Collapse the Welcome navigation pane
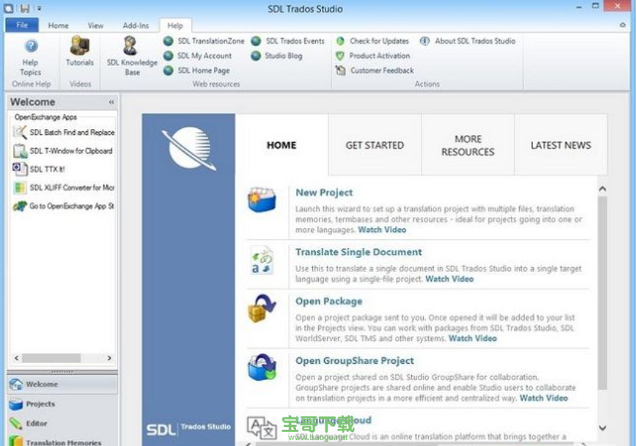Image resolution: width=637 pixels, height=446 pixels. pyautogui.click(x=111, y=103)
